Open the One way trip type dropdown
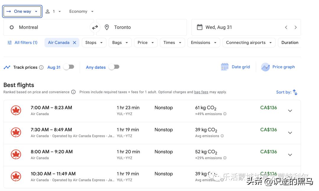 [x=22, y=12]
